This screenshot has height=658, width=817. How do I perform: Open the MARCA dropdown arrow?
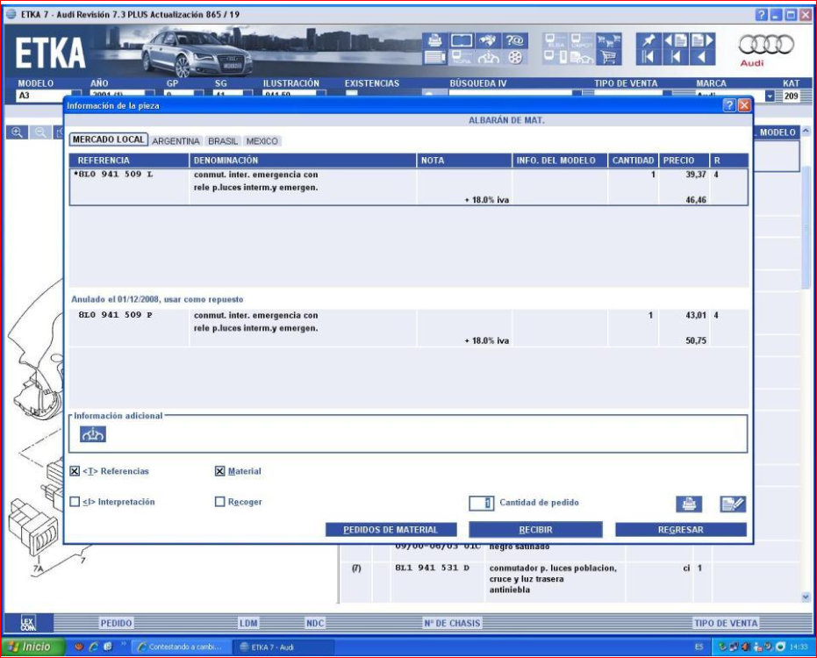click(770, 97)
